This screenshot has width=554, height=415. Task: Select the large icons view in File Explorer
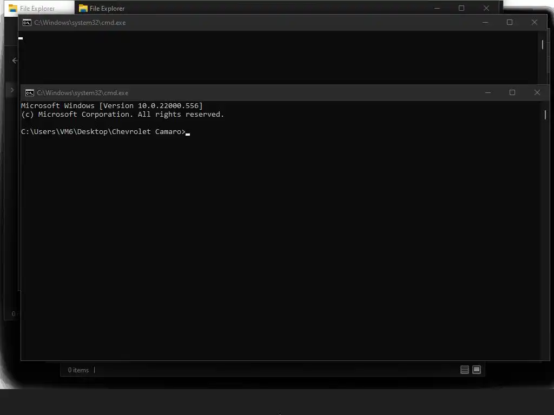(x=477, y=370)
